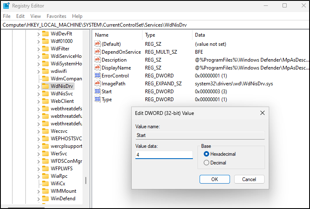Click the WinDefend folder icon
This screenshot has width=310, height=209.
point(45,199)
